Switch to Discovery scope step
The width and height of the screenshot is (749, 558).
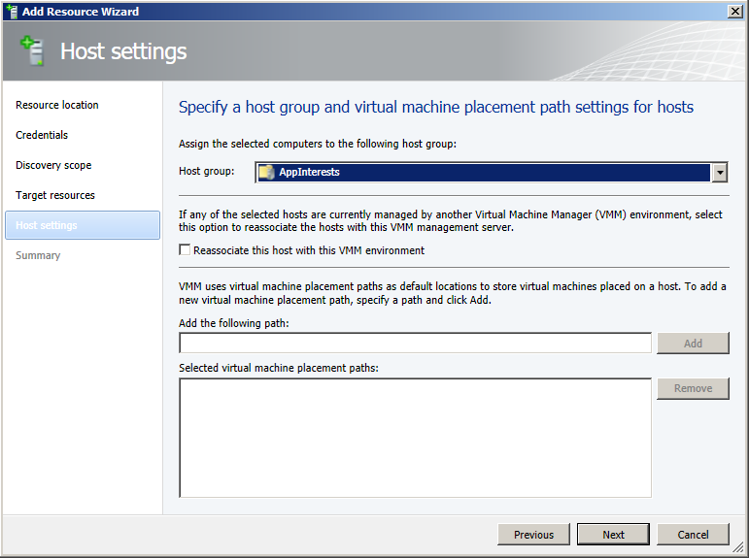point(53,165)
